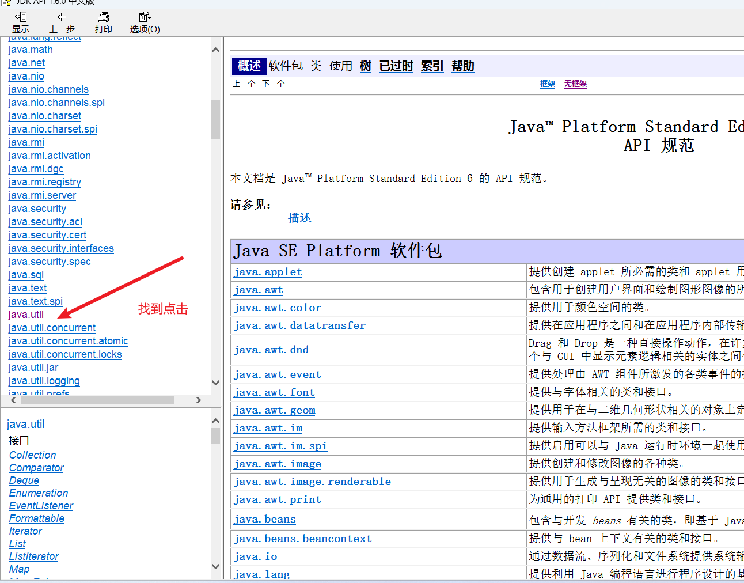
Task: Click class frame scrollbar up arrow
Action: tap(215, 421)
